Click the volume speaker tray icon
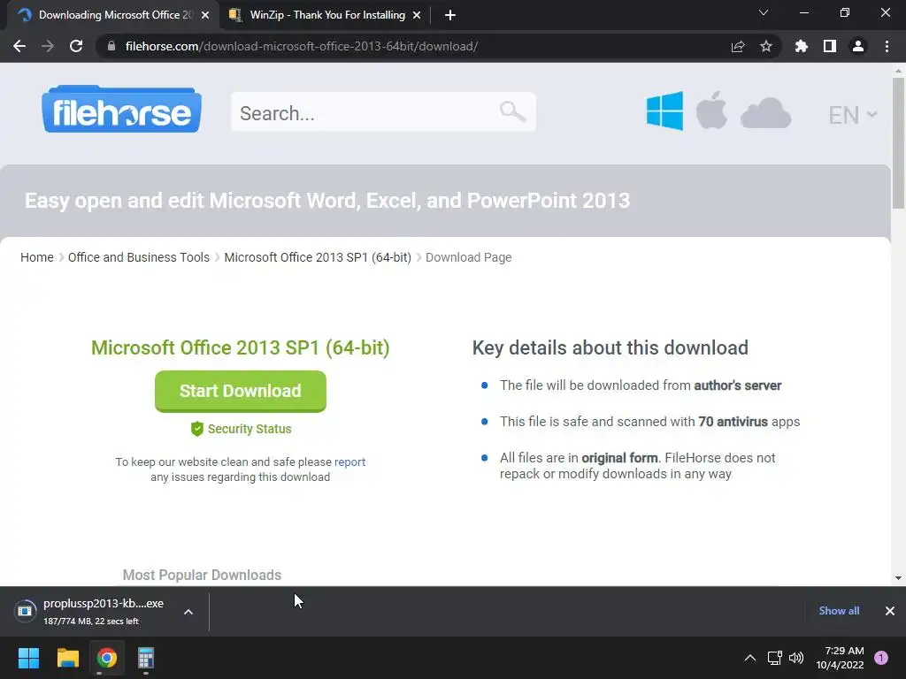Screen dimensions: 906x679 click(796, 658)
